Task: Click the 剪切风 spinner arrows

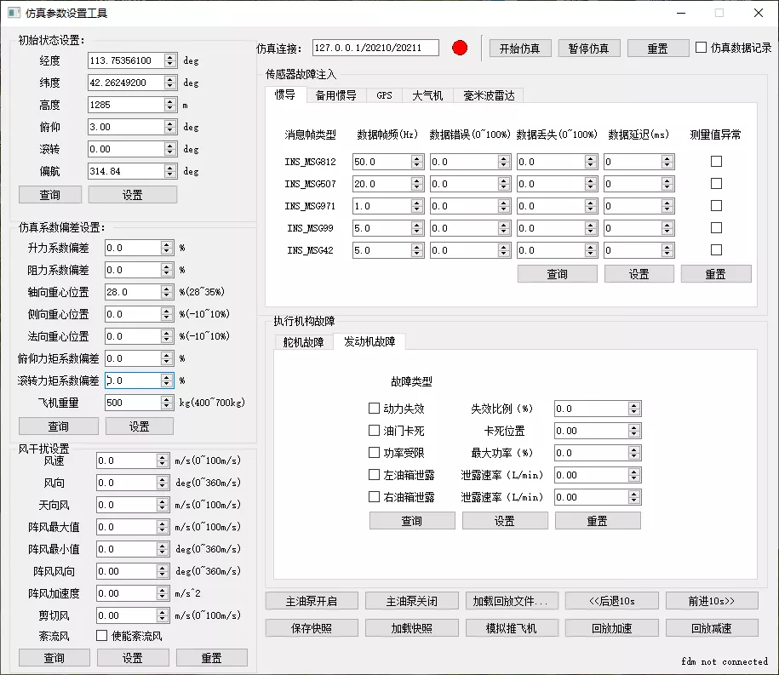Action: tap(163, 615)
